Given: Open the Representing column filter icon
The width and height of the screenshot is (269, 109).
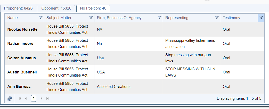Looking at the screenshot, I should [217, 18].
